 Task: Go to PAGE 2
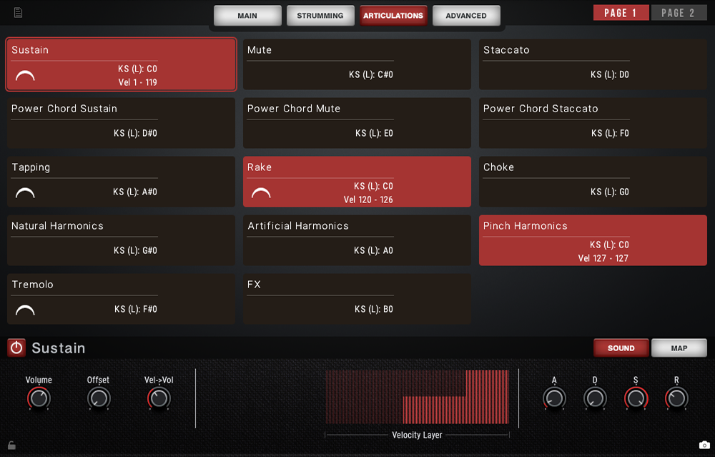click(x=678, y=13)
